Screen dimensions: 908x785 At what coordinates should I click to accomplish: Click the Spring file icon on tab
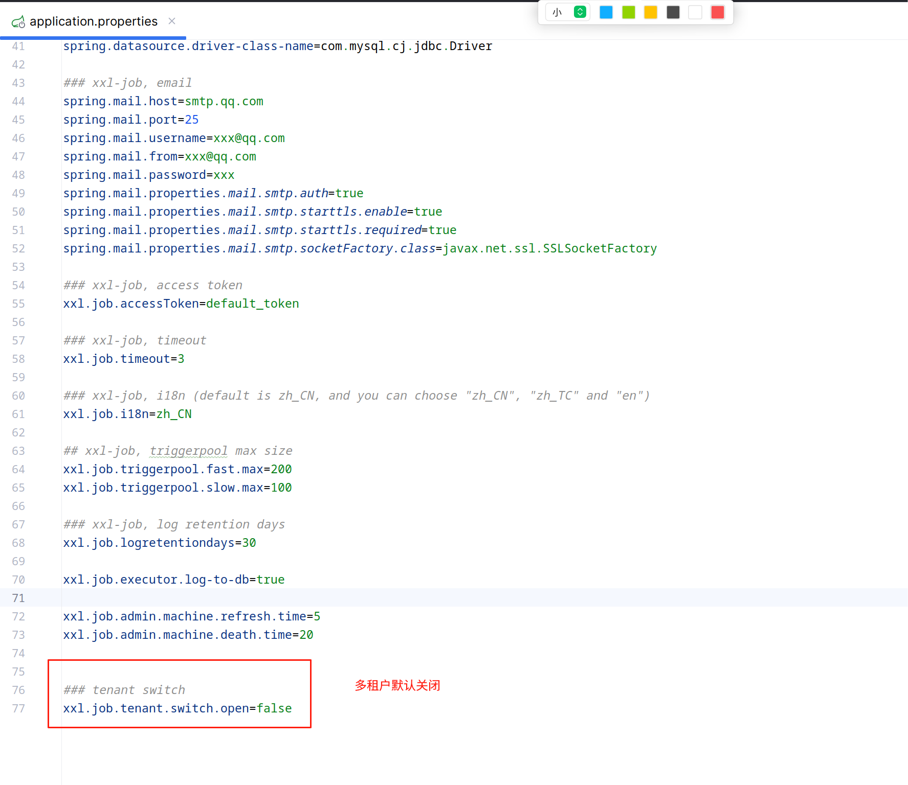[x=18, y=22]
